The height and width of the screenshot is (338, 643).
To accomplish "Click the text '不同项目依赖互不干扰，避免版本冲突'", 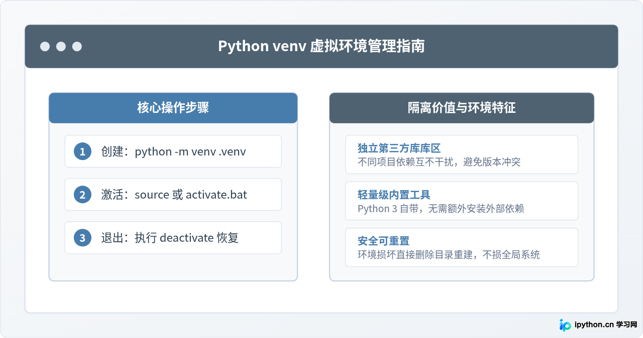I will coord(439,162).
